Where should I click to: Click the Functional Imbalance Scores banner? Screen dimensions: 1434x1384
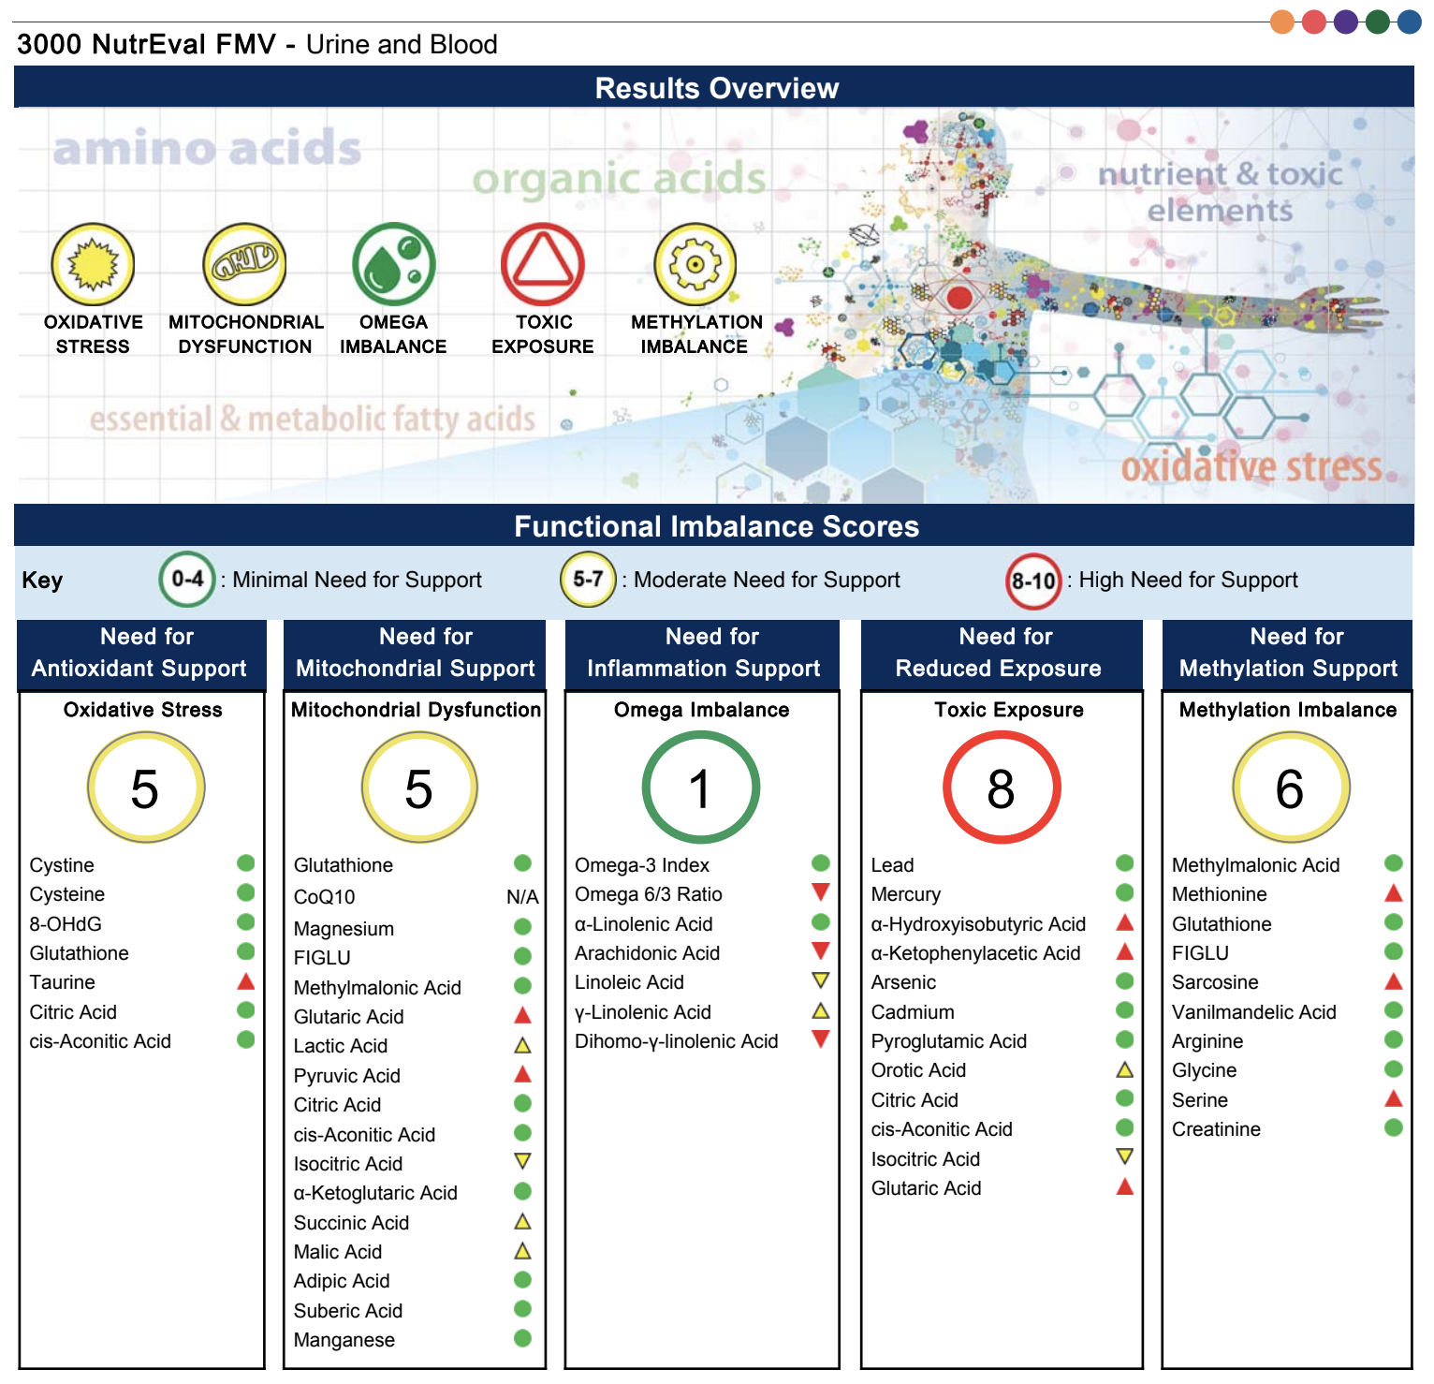(714, 525)
